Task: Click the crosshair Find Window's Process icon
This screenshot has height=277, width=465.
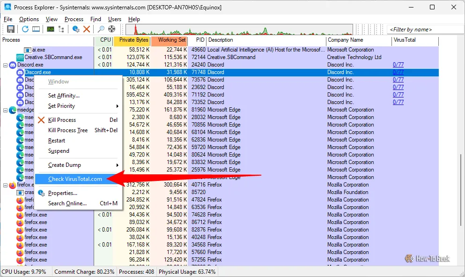Action: click(x=112, y=29)
